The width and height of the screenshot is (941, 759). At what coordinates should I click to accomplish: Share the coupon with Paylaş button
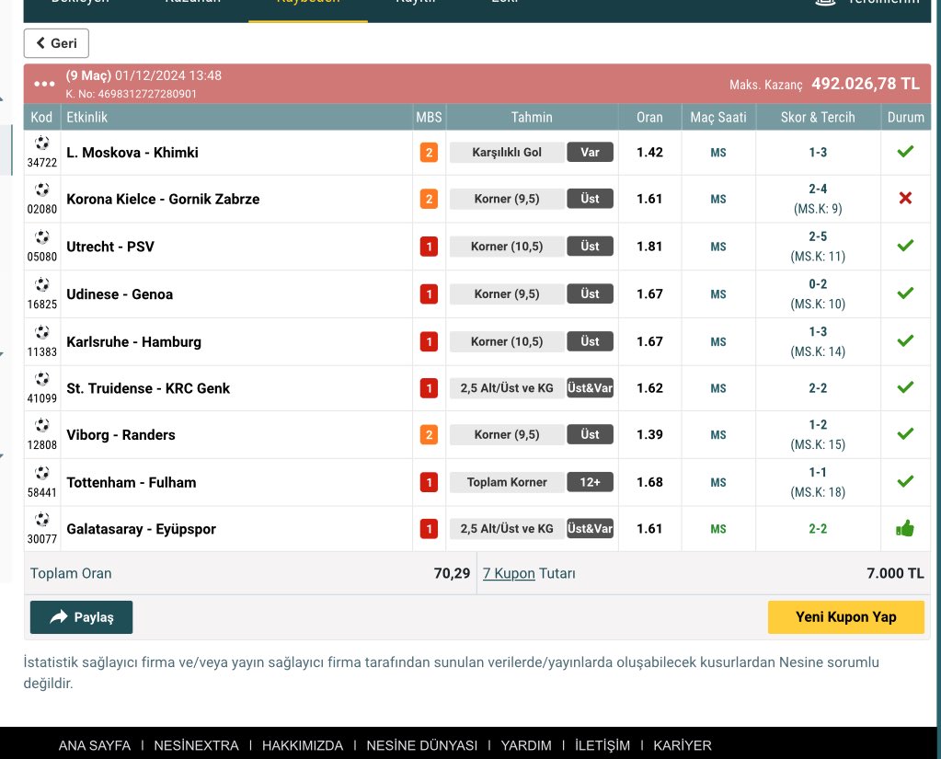81,616
